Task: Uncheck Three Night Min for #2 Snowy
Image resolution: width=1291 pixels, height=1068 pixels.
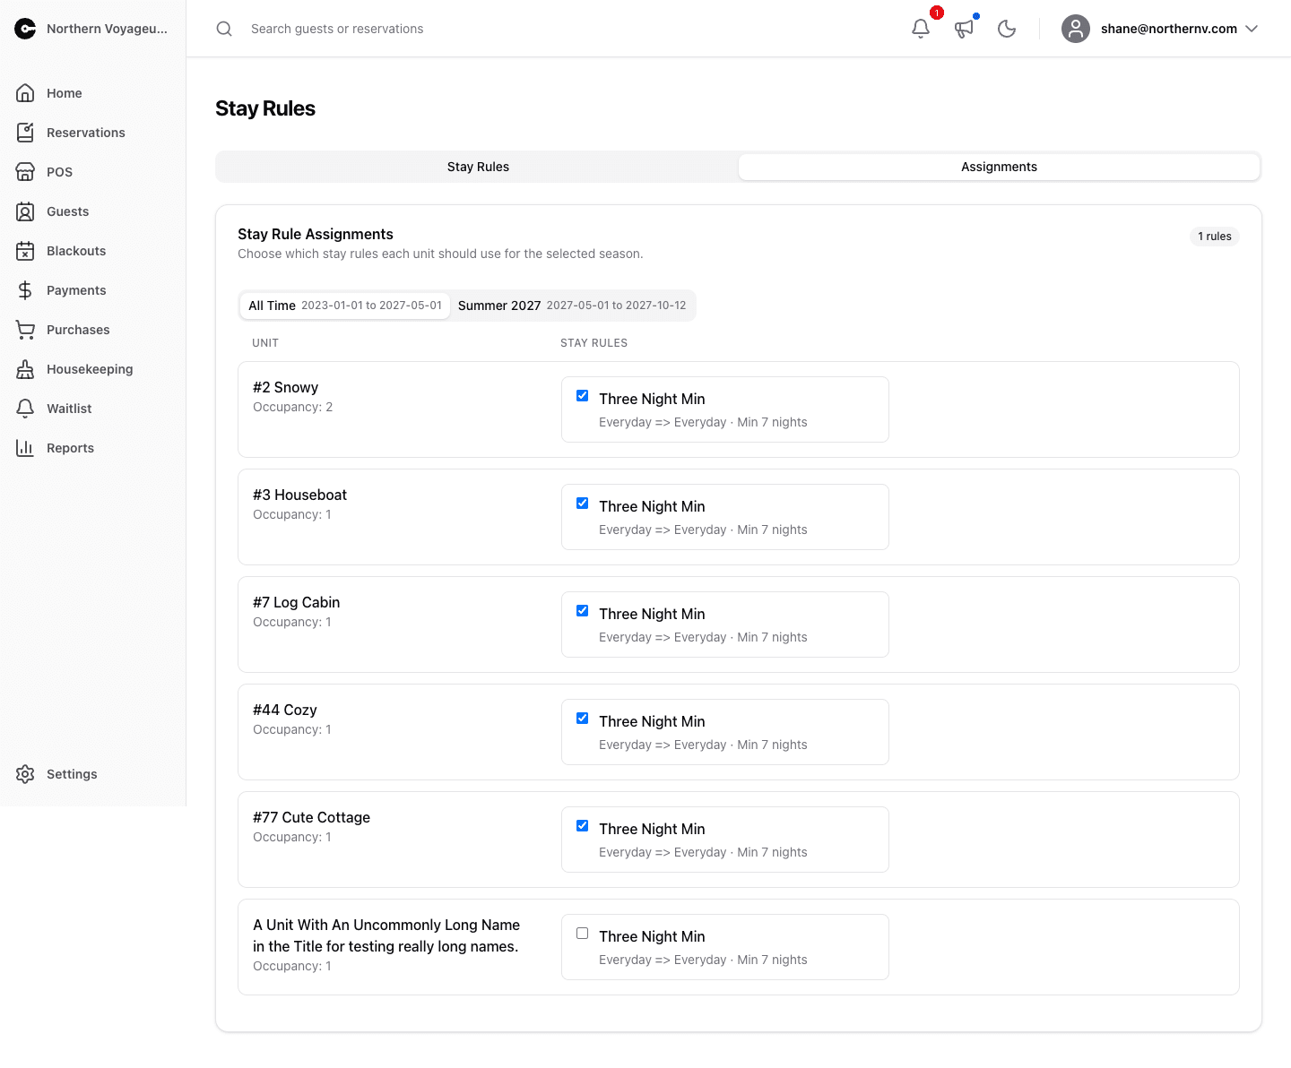Action: [x=583, y=396]
